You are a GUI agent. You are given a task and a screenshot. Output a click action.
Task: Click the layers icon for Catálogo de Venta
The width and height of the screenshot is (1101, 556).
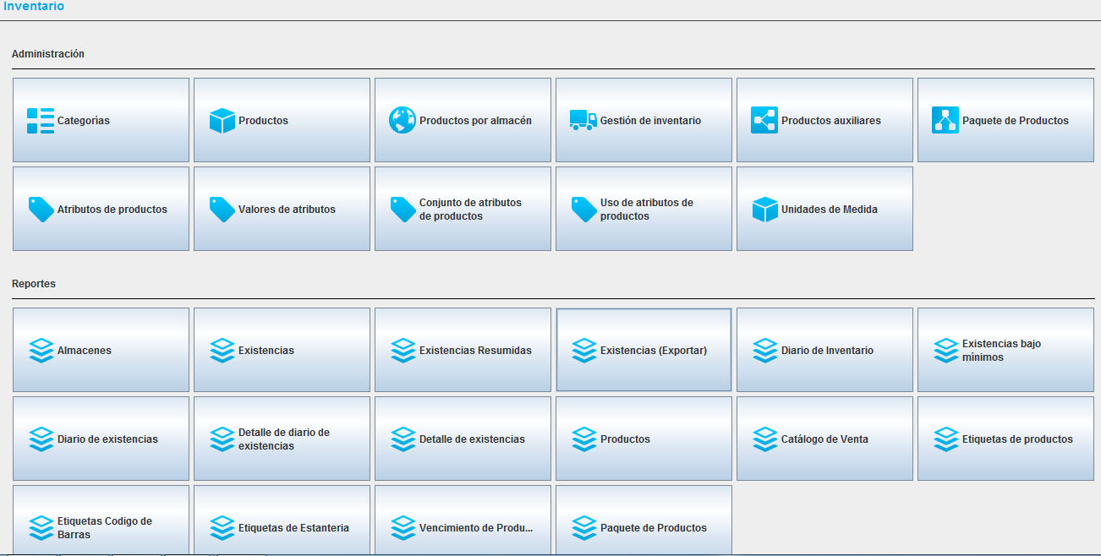[764, 439]
